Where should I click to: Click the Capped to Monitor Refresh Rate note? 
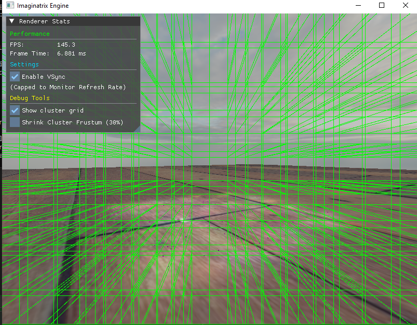(x=68, y=87)
